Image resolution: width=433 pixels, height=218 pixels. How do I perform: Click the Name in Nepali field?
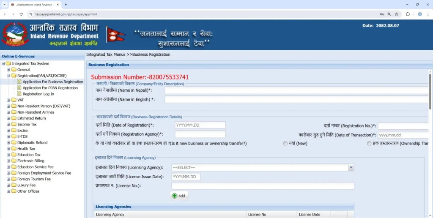[297, 90]
